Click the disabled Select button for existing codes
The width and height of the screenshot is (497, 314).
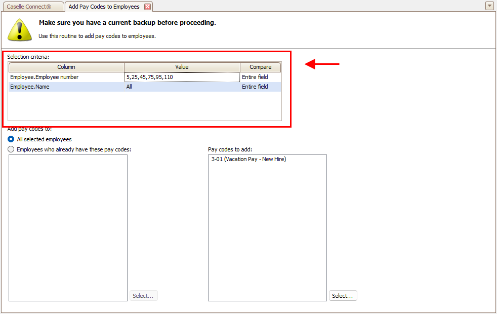(144, 296)
